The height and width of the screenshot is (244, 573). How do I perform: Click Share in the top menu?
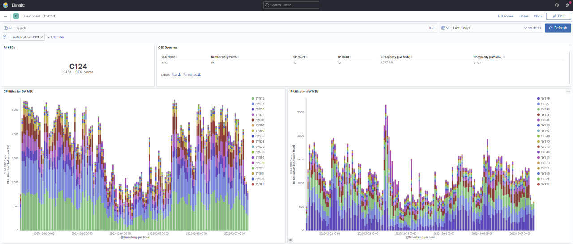click(x=523, y=16)
